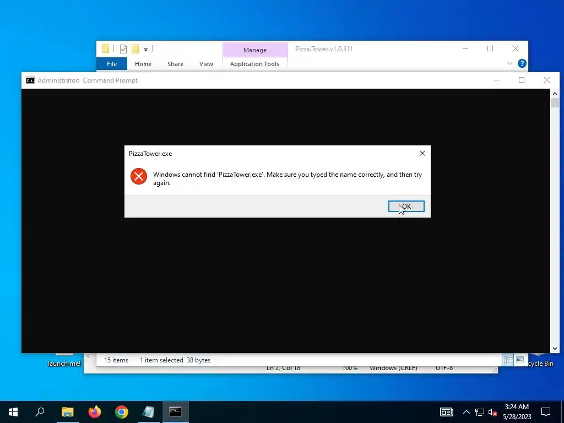Viewport: 564px width, 423px height.
Task: Select the Application Tools tab
Action: pyautogui.click(x=254, y=64)
